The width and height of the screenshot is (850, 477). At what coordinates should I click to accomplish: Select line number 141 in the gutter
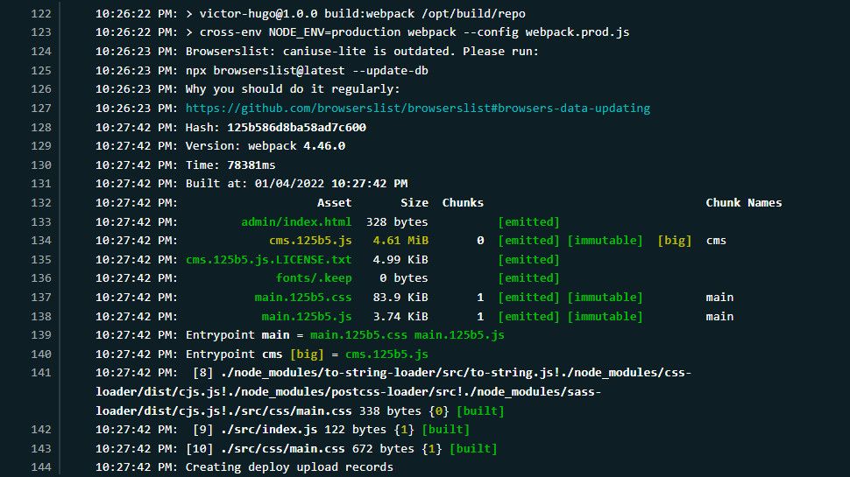pyautogui.click(x=41, y=373)
